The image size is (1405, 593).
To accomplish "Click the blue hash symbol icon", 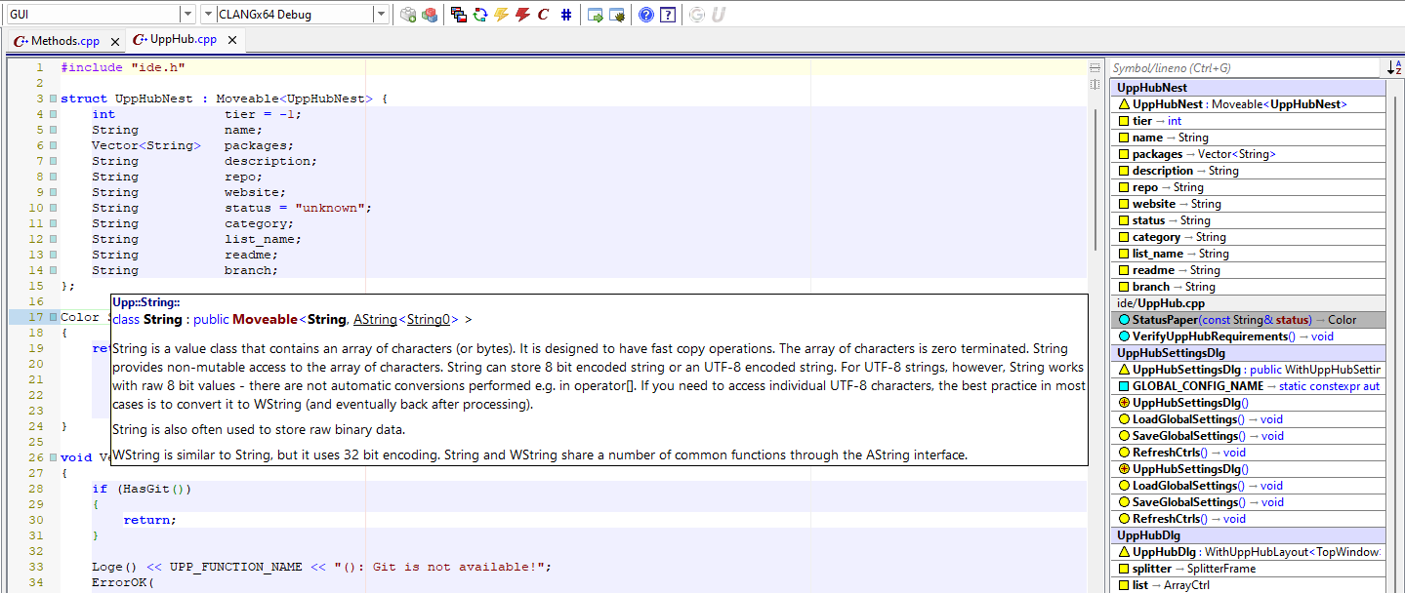I will 566,15.
